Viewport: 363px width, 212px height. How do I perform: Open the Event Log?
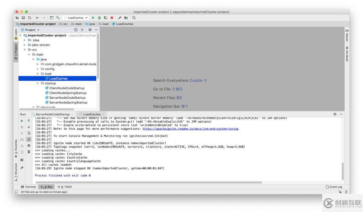tap(334, 187)
